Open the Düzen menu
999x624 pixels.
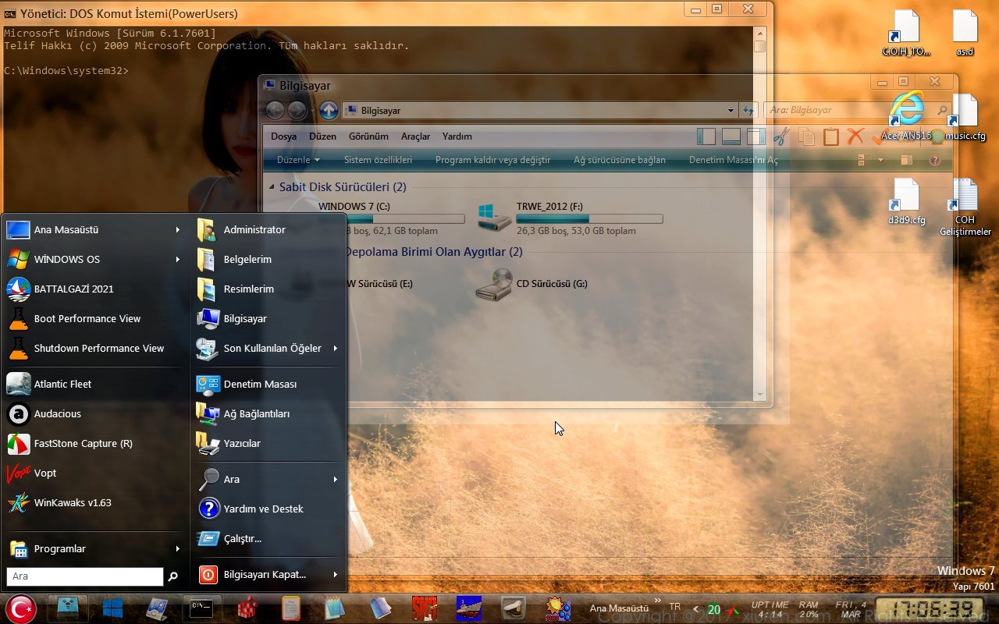(322, 136)
